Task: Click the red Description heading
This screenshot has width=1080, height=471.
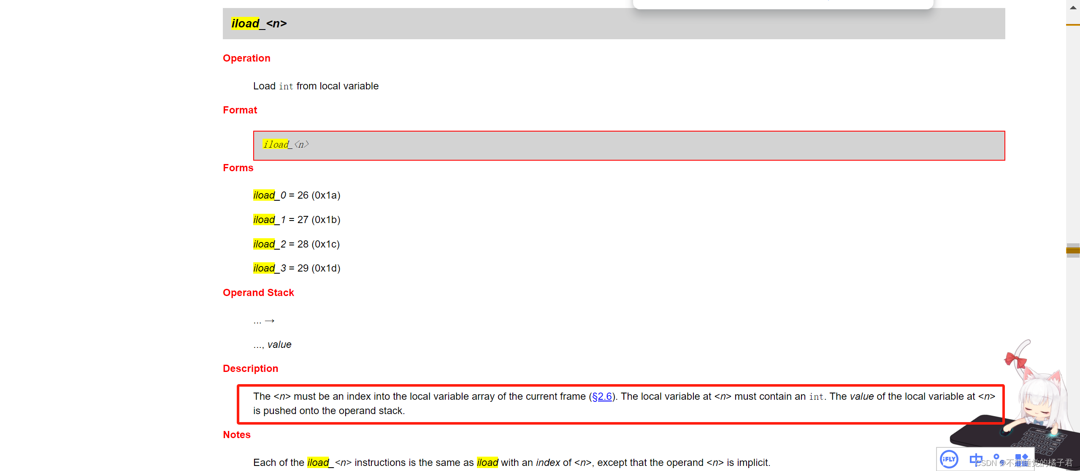Action: pyautogui.click(x=250, y=369)
